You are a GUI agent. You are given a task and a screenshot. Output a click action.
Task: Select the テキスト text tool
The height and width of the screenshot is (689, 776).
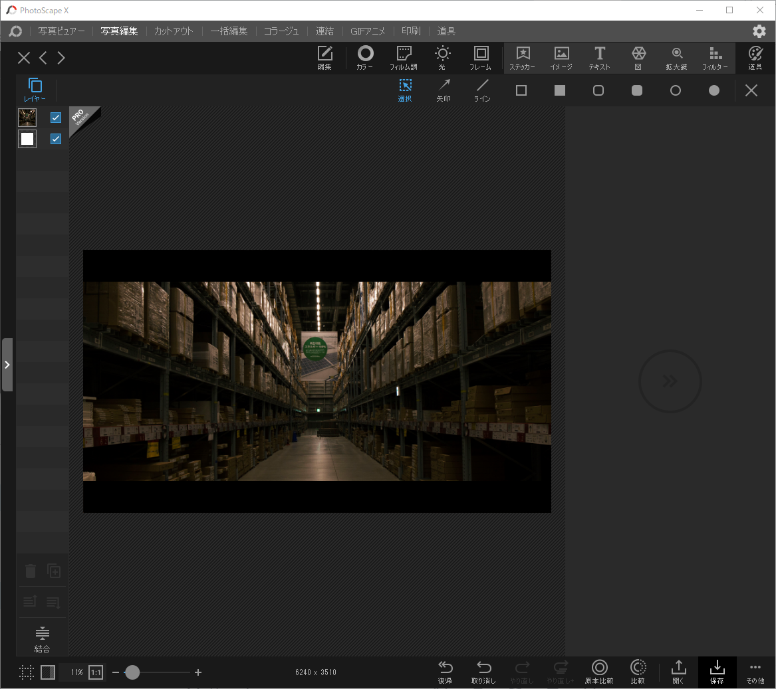[x=599, y=58]
